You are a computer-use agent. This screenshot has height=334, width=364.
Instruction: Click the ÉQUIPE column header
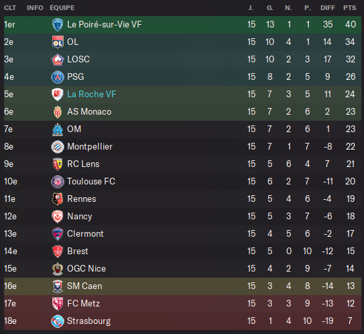tap(62, 8)
